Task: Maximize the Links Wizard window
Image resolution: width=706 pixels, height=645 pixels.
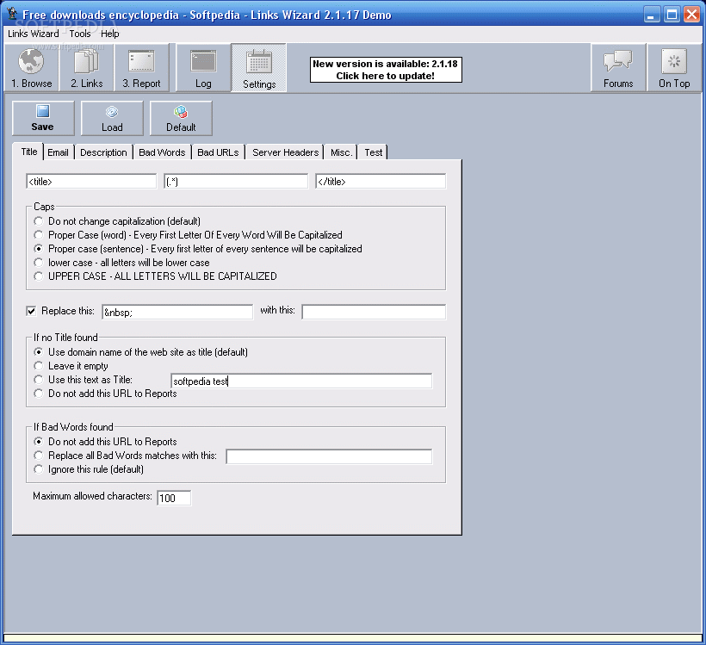Action: click(x=672, y=15)
